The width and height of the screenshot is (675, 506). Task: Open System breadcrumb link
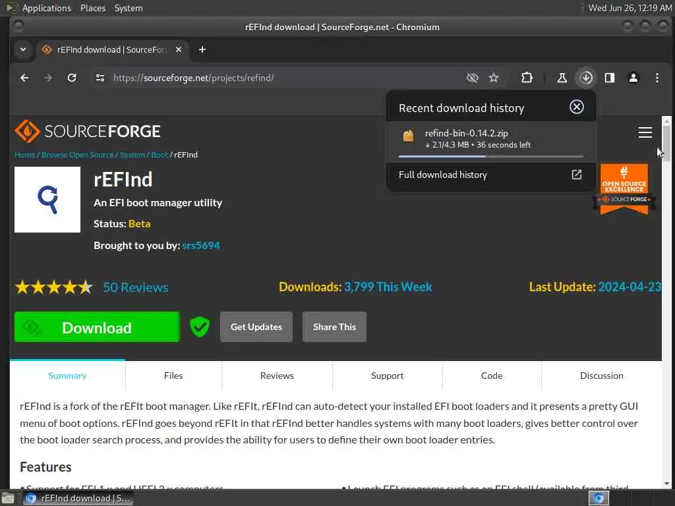(x=132, y=155)
